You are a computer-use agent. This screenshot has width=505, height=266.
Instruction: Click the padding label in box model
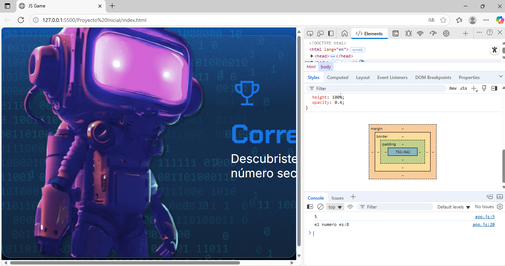click(x=389, y=144)
